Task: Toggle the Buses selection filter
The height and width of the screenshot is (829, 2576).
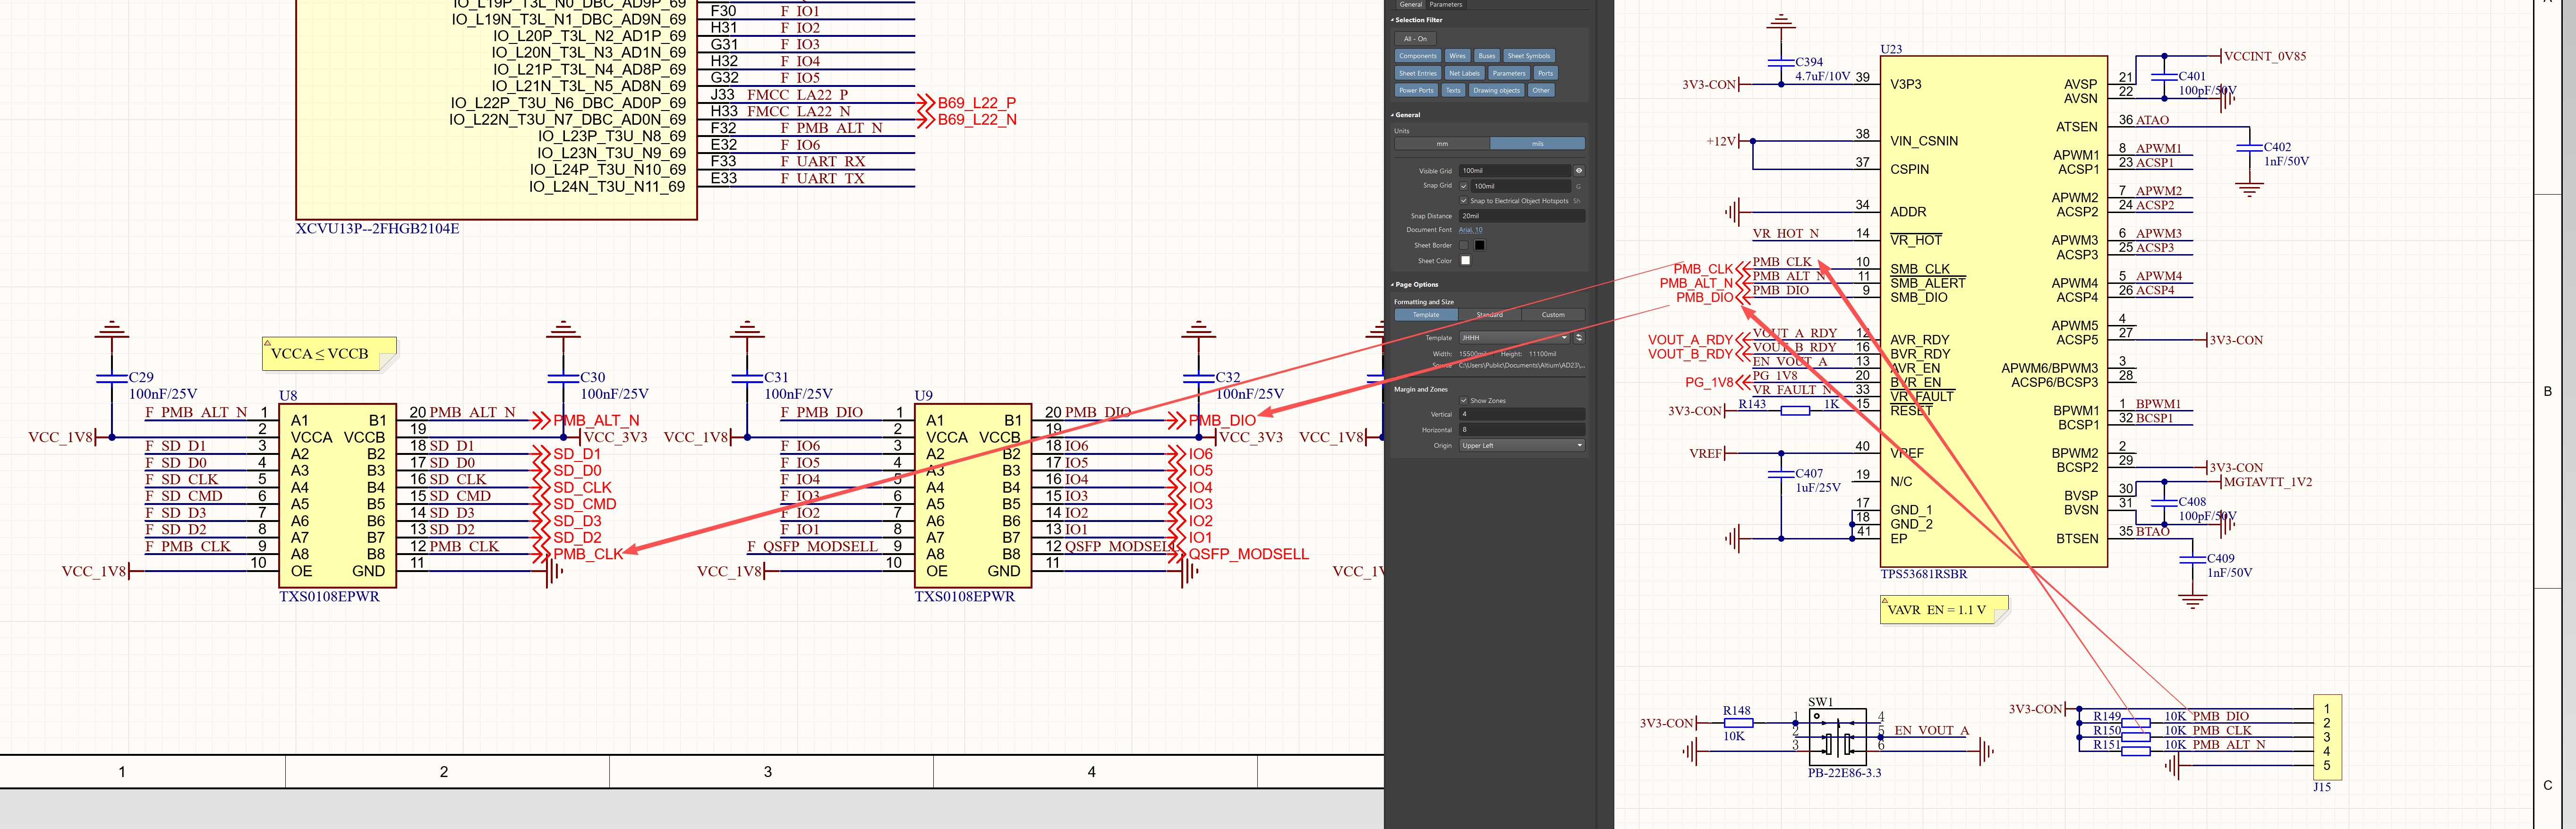Action: click(1487, 56)
